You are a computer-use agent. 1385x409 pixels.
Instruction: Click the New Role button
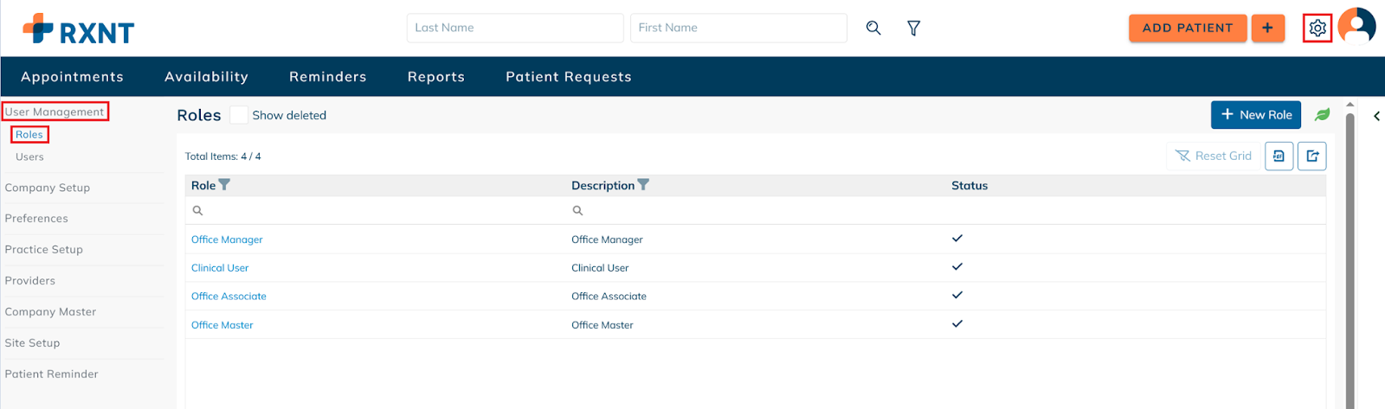[1256, 114]
